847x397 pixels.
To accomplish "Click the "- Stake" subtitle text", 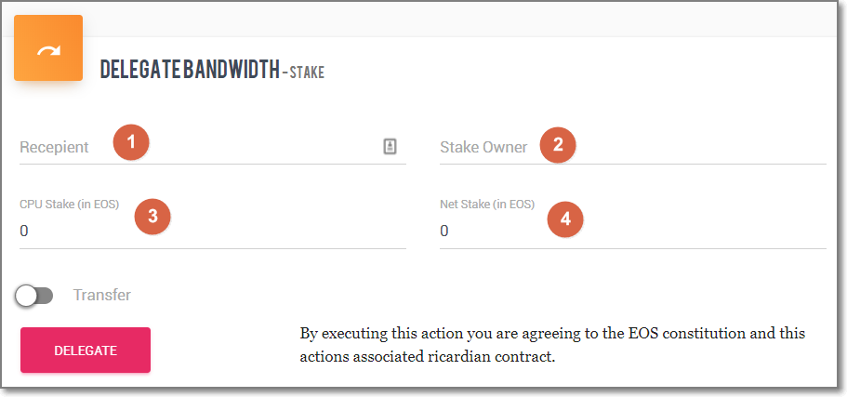I will [303, 72].
